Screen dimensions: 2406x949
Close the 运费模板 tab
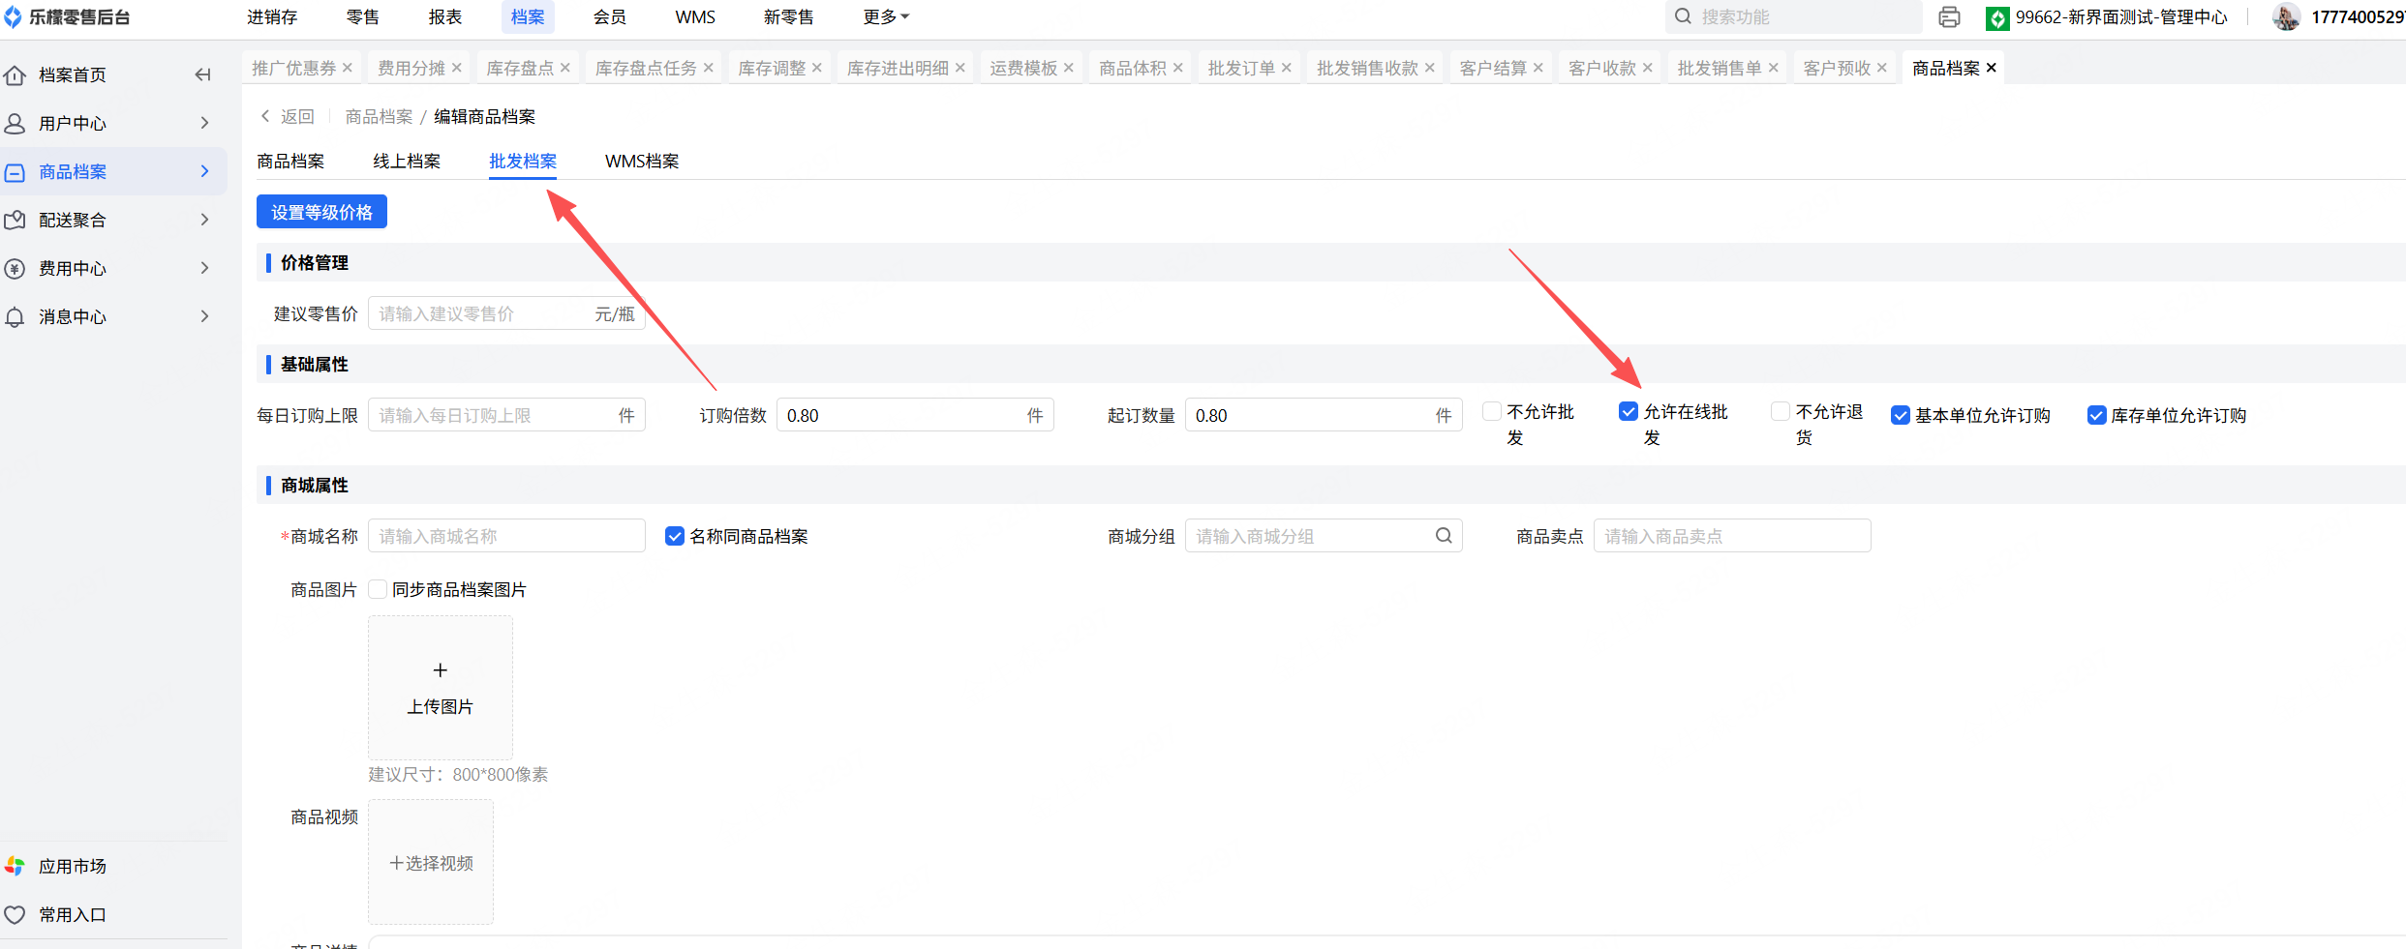click(x=1069, y=68)
